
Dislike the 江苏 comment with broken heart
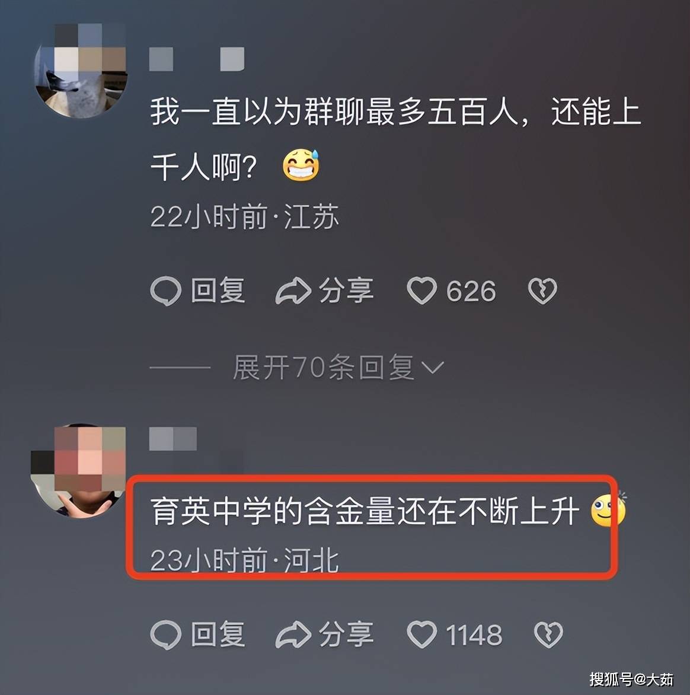tap(542, 291)
